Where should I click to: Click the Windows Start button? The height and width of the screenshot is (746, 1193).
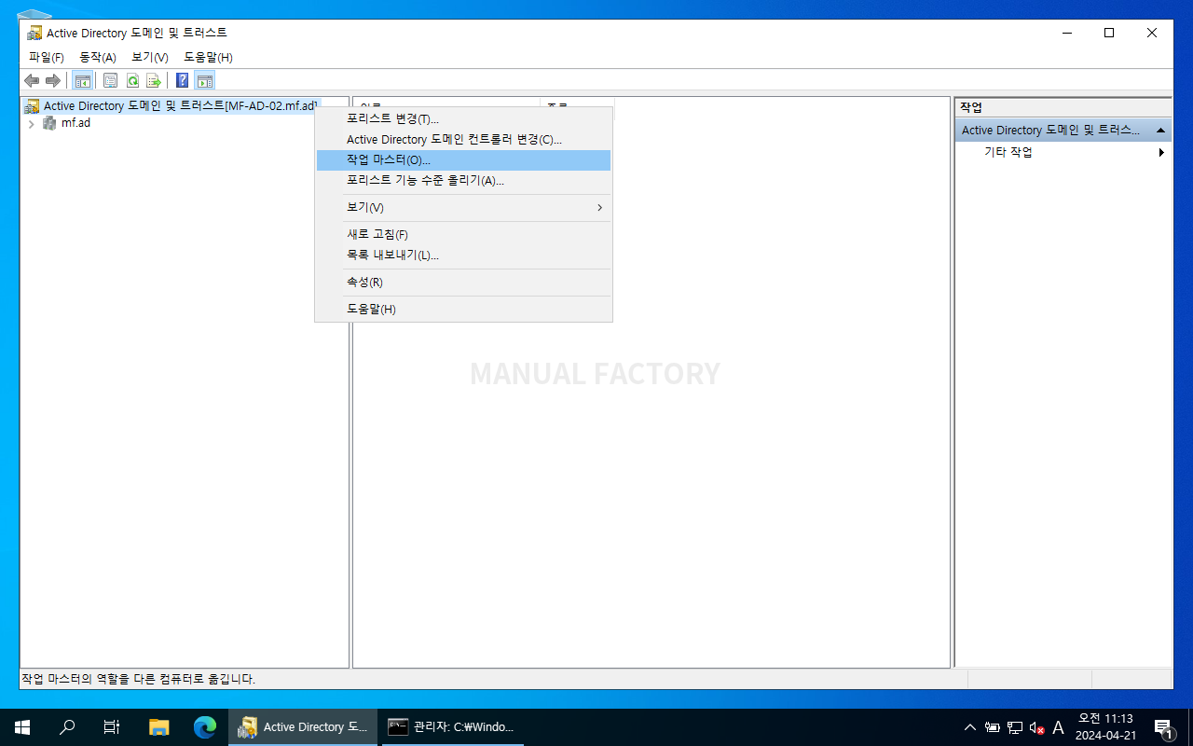click(22, 727)
